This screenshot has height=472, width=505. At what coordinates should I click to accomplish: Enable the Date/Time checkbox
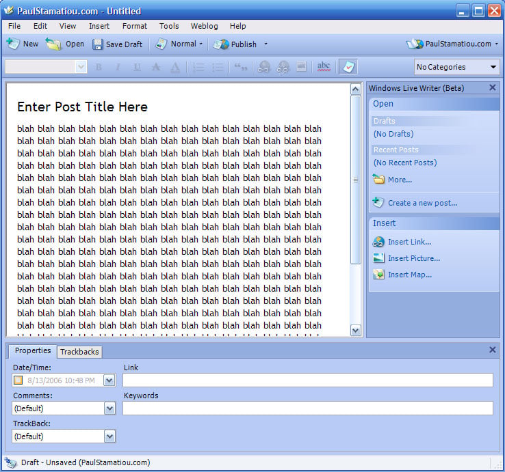point(18,380)
